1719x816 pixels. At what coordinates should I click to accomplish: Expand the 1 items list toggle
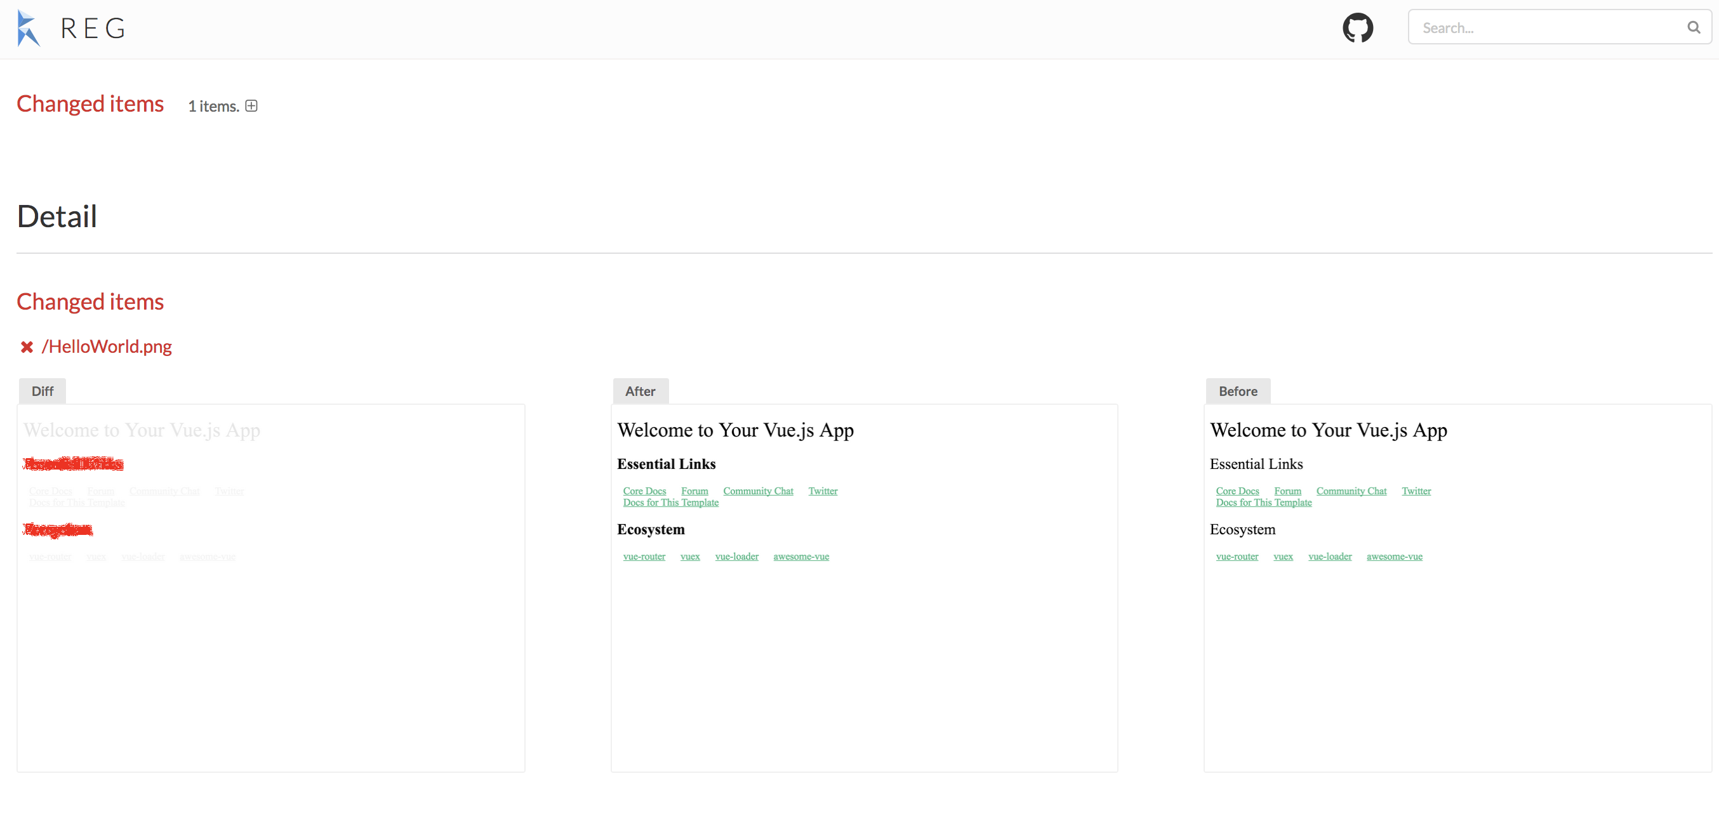click(x=251, y=106)
